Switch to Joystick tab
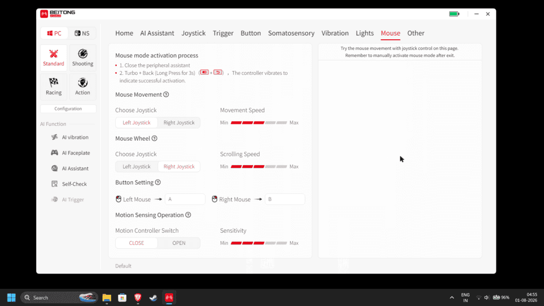Screen dimensions: 544x306 point(193,33)
